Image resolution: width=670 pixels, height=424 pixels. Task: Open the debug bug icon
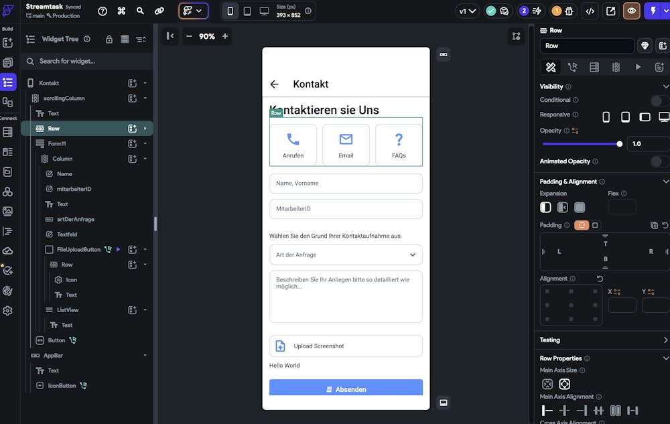point(569,11)
